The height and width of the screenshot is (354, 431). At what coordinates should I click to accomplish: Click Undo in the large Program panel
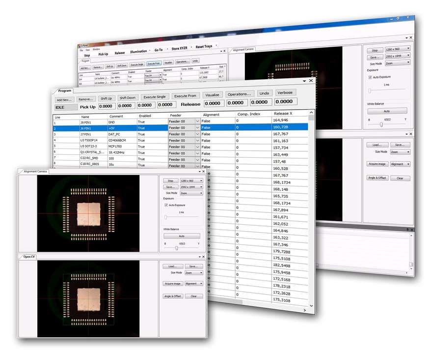[264, 93]
